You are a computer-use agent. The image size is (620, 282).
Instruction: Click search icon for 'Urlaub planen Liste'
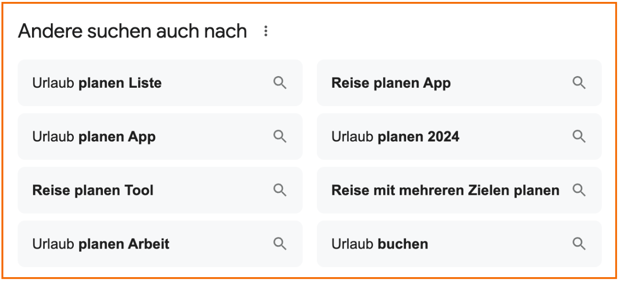point(280,83)
